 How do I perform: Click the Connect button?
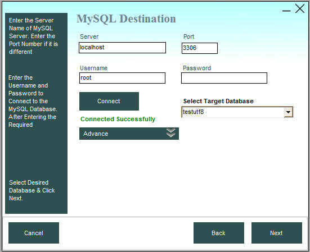point(109,101)
